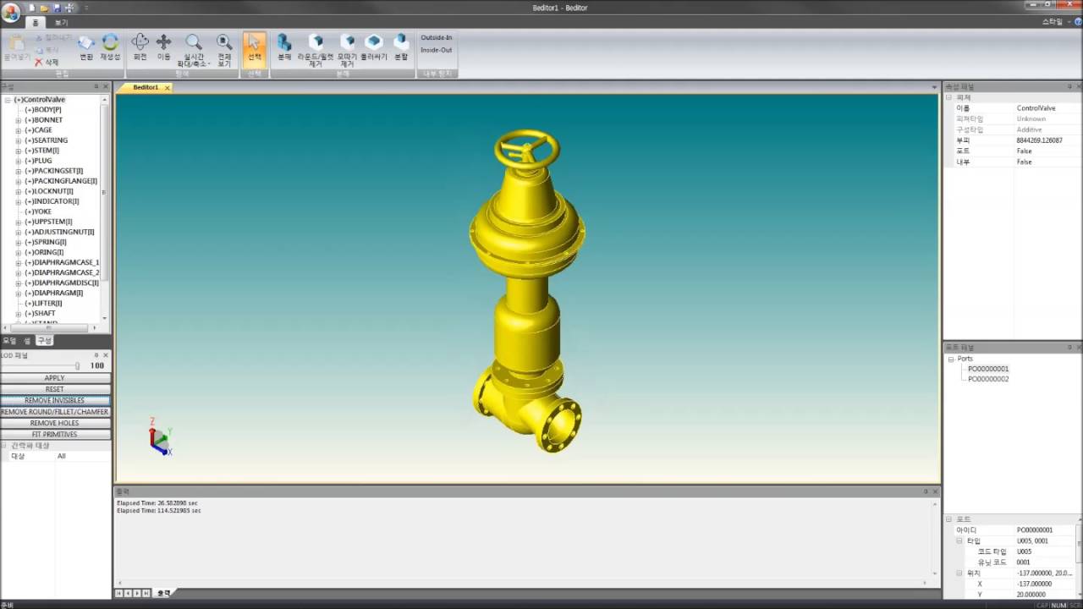This screenshot has height=609, width=1083.
Task: Select the Beditor1 document tab
Action: coord(146,88)
